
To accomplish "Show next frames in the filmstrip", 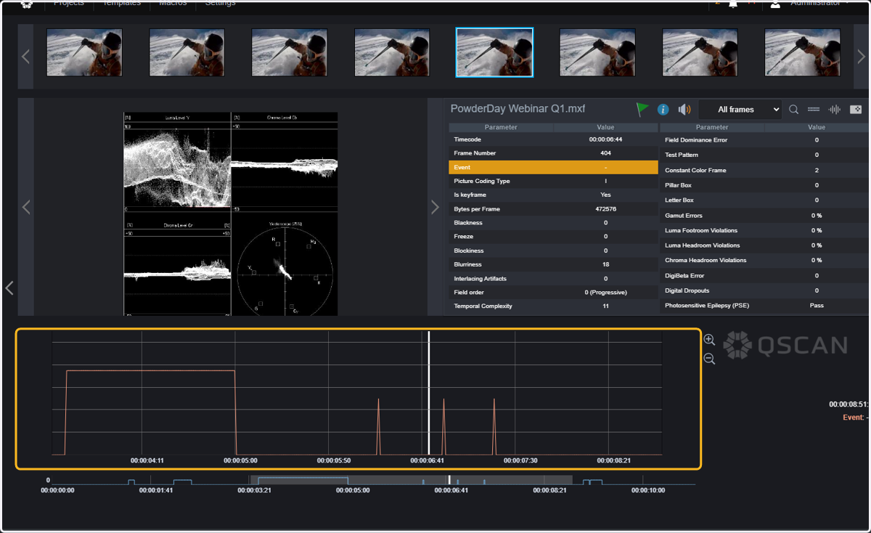I will (862, 57).
